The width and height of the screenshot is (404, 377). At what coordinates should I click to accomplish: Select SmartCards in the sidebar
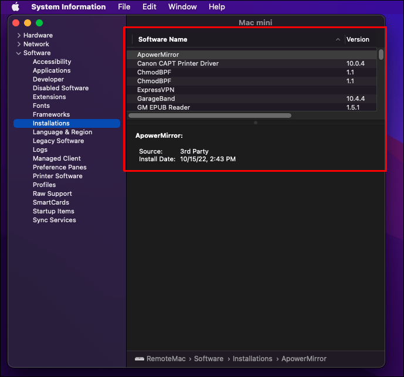click(51, 202)
